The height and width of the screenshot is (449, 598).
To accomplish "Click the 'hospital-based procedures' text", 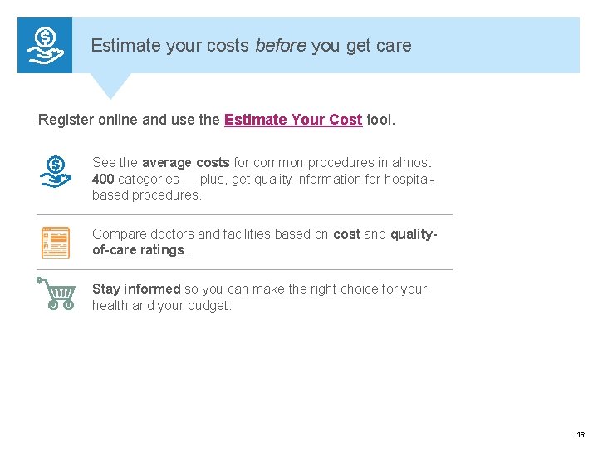I will point(146,195).
